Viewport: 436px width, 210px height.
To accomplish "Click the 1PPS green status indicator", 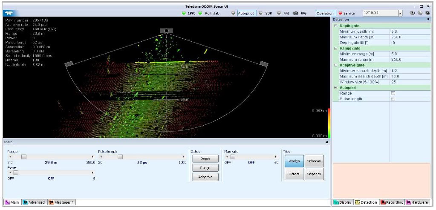I will coord(184,13).
